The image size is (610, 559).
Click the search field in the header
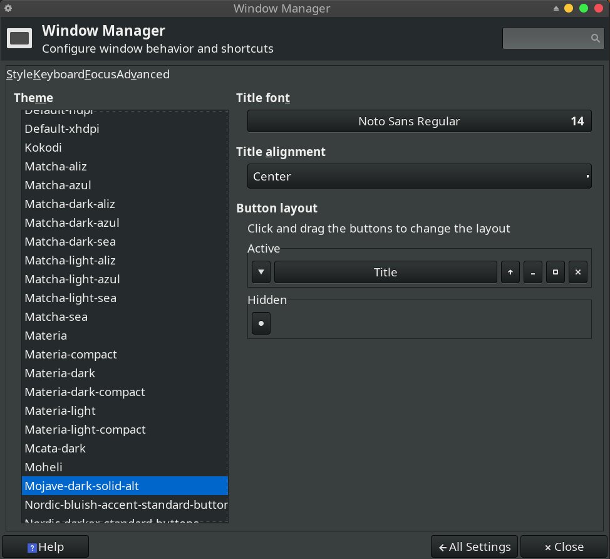tap(546, 38)
